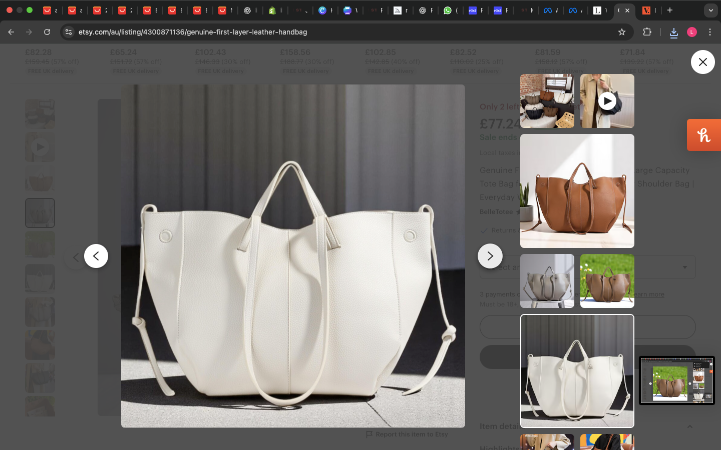721x450 pixels.
Task: View site information for etsy.com
Action: coord(69,32)
